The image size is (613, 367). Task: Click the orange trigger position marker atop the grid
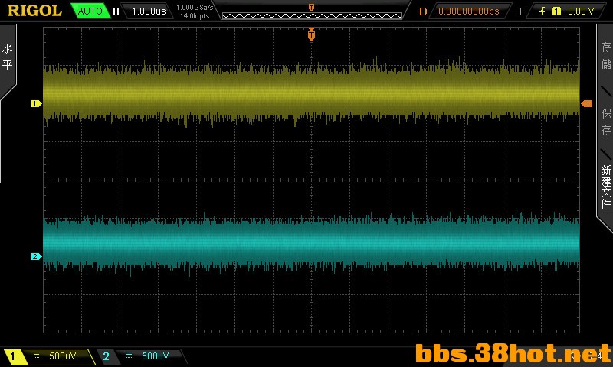(x=311, y=34)
